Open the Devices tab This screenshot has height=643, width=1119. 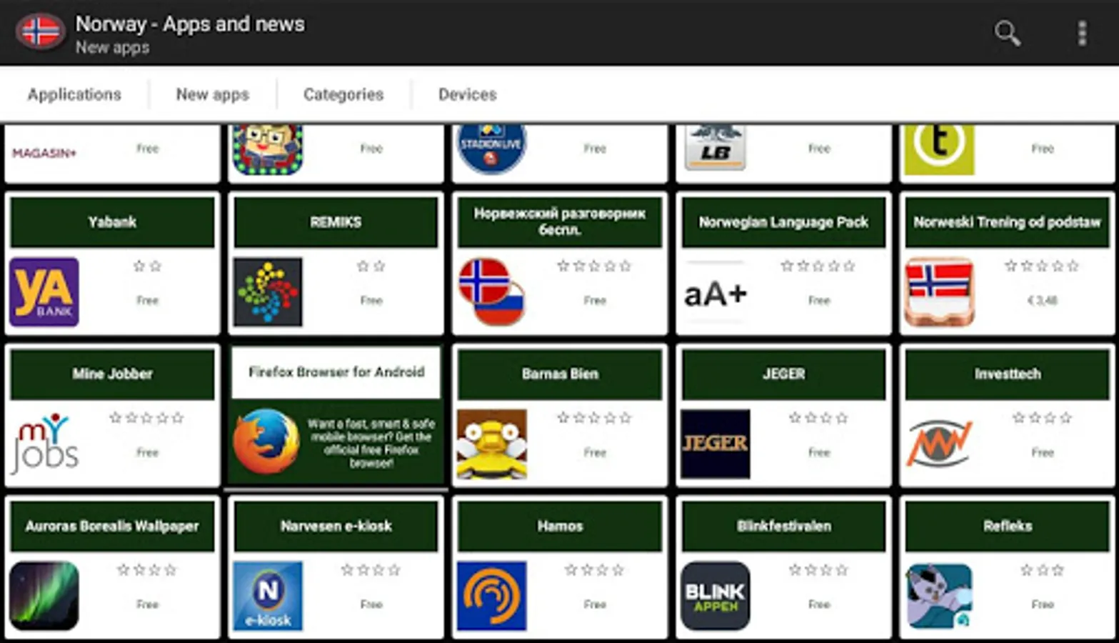(x=468, y=94)
